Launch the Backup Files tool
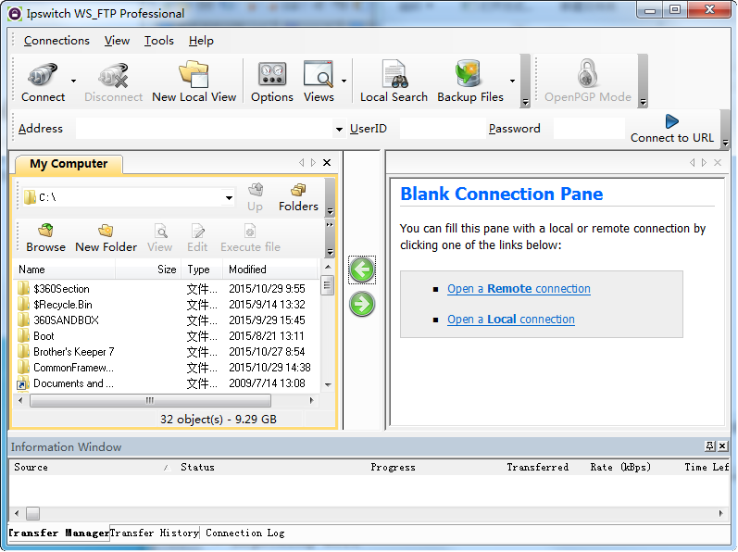738x552 pixels. click(469, 81)
